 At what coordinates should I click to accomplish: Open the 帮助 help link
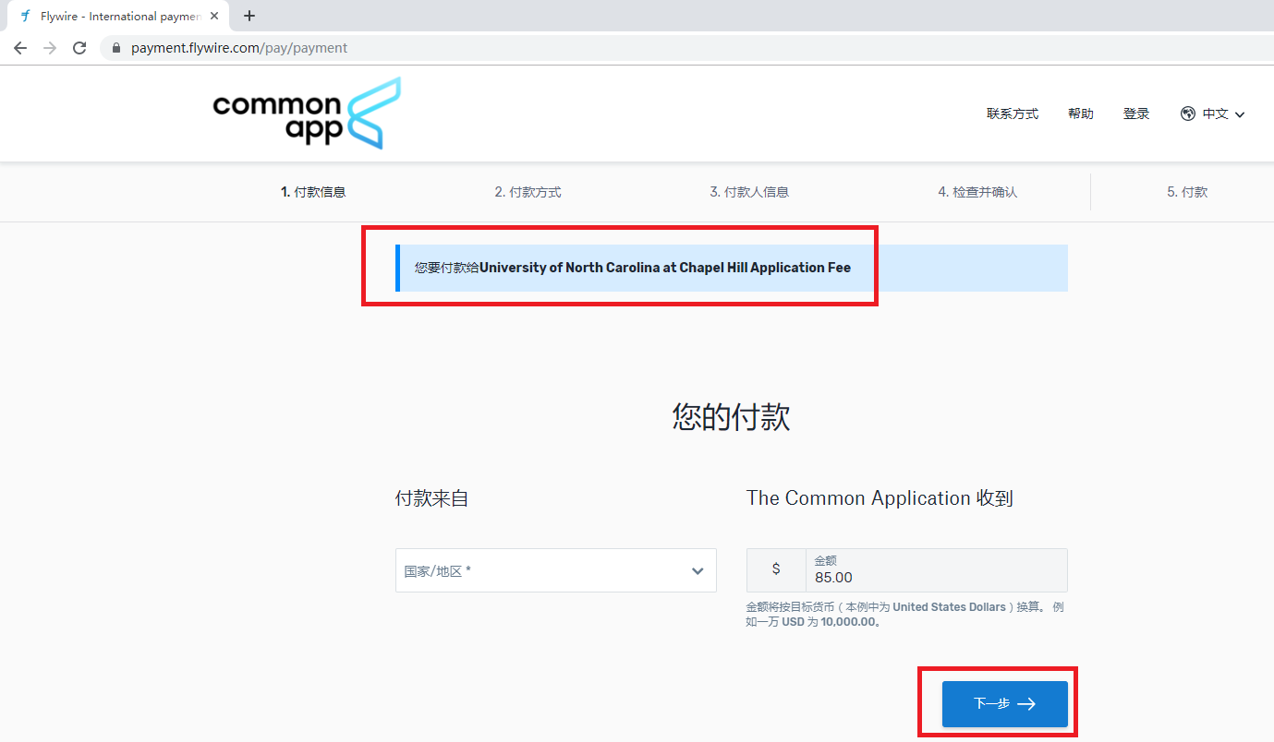(1080, 113)
